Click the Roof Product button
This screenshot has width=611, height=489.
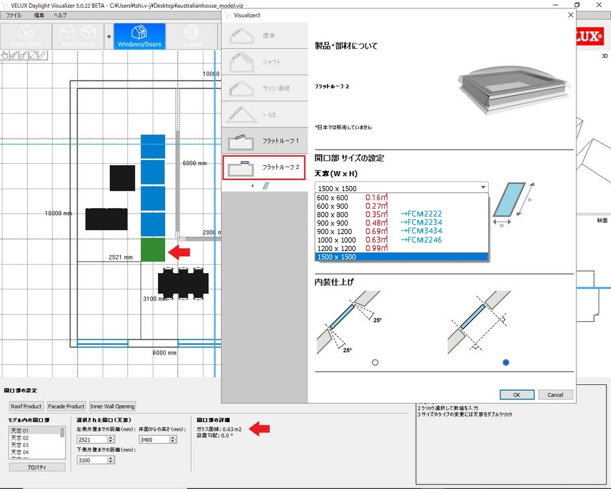pos(26,406)
